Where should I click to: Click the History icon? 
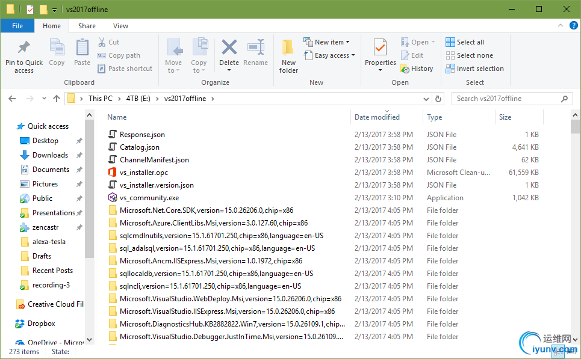(x=405, y=69)
